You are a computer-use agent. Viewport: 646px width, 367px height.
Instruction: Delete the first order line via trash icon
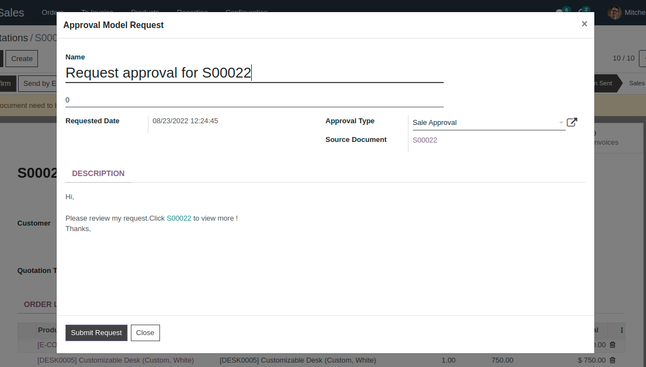(x=612, y=345)
